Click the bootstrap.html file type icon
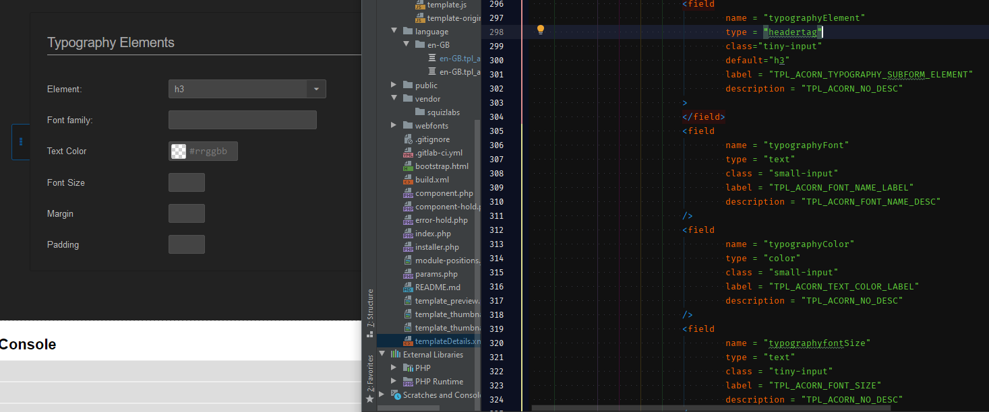This screenshot has width=989, height=412. coord(408,166)
